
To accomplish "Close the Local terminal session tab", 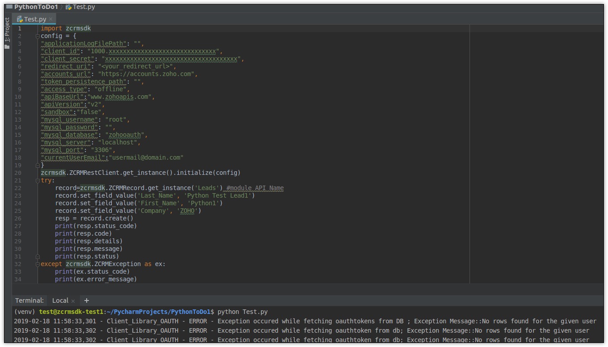I will [x=73, y=301].
